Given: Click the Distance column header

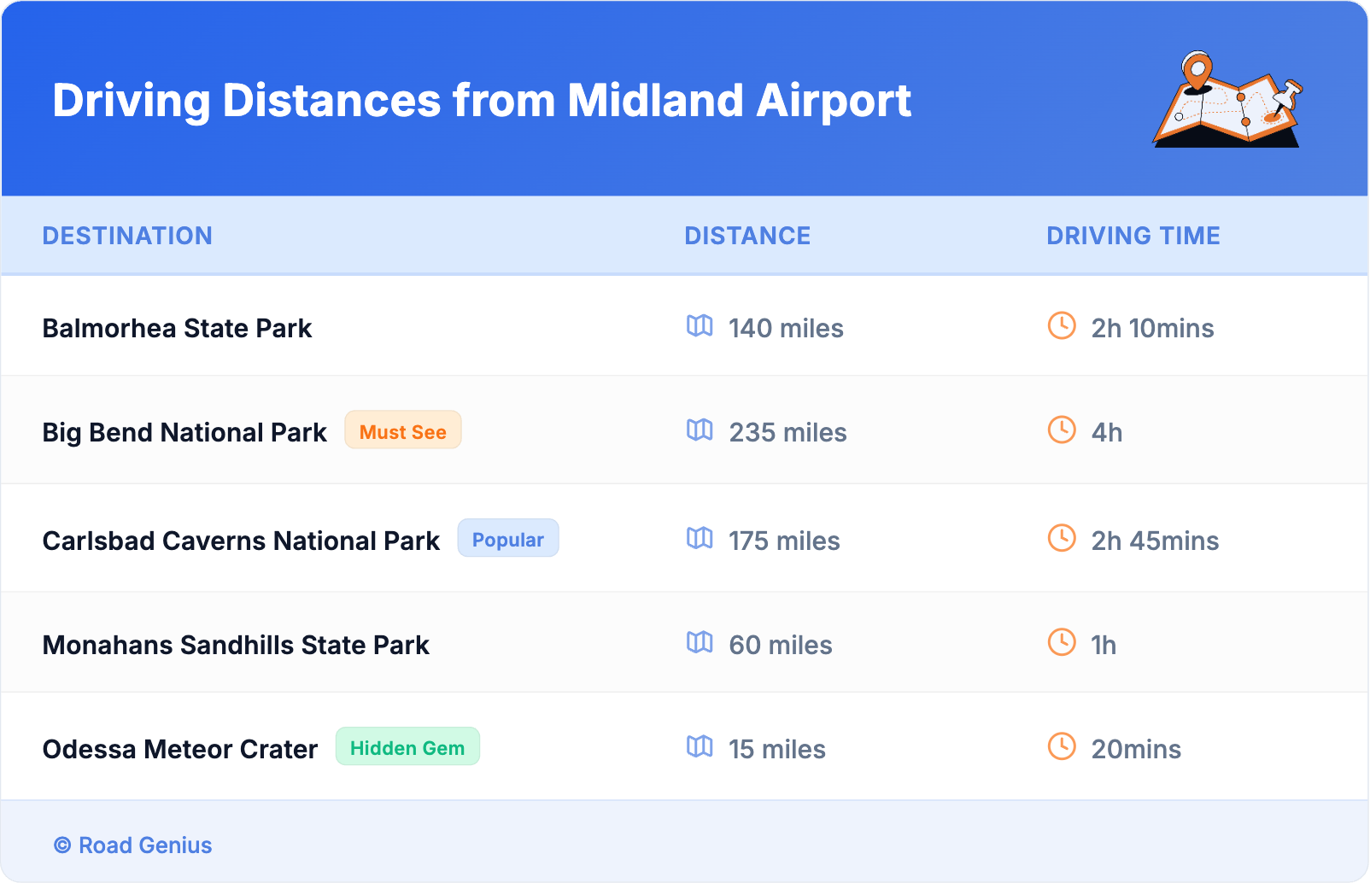Looking at the screenshot, I should [747, 236].
